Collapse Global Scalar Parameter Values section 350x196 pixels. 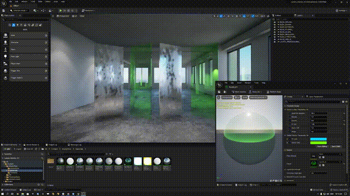point(285,109)
